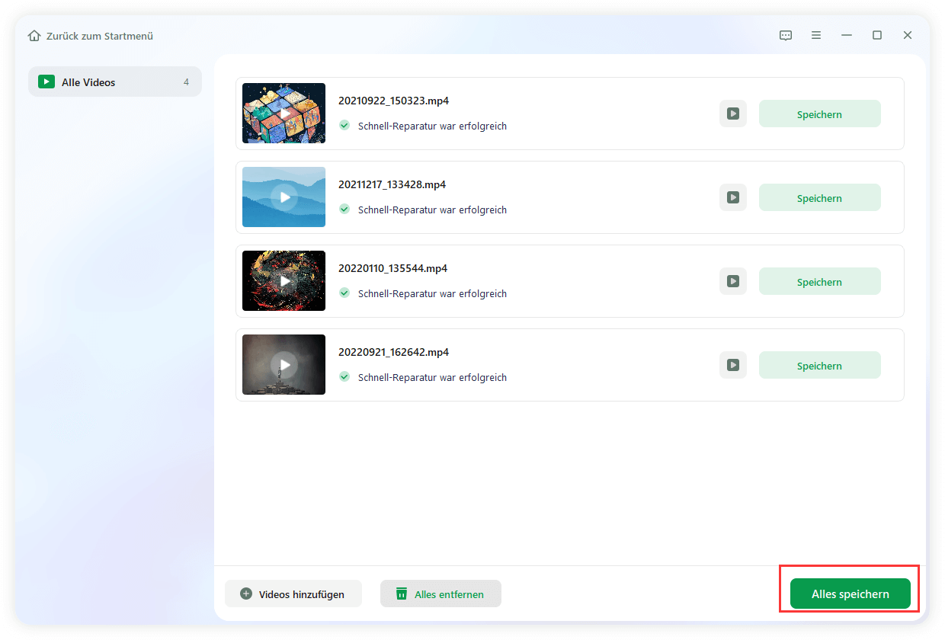Click Videos hinzufügen button
Screen dimensions: 945x640
coord(293,594)
